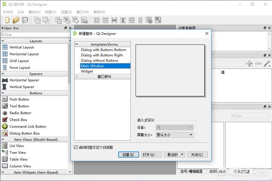
Task: Open the wrench configure property editor icon
Action: (x=267, y=63)
